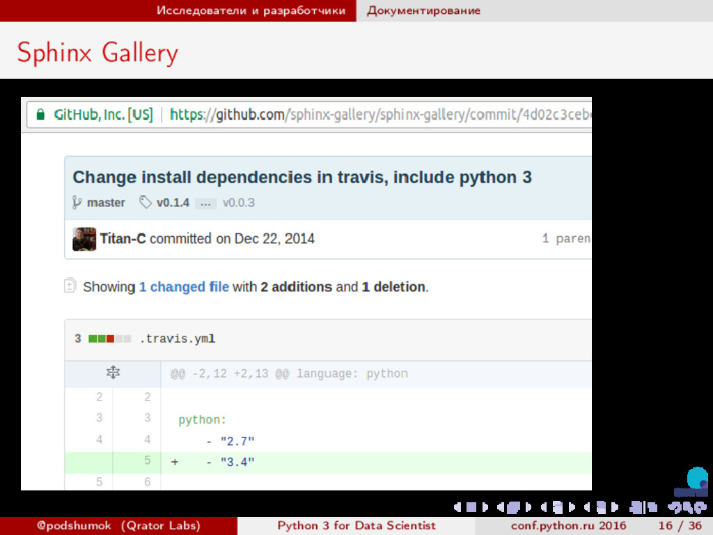Click footer @podshumok (Qrator Labs)
Screen dimensions: 713x535
118,525
